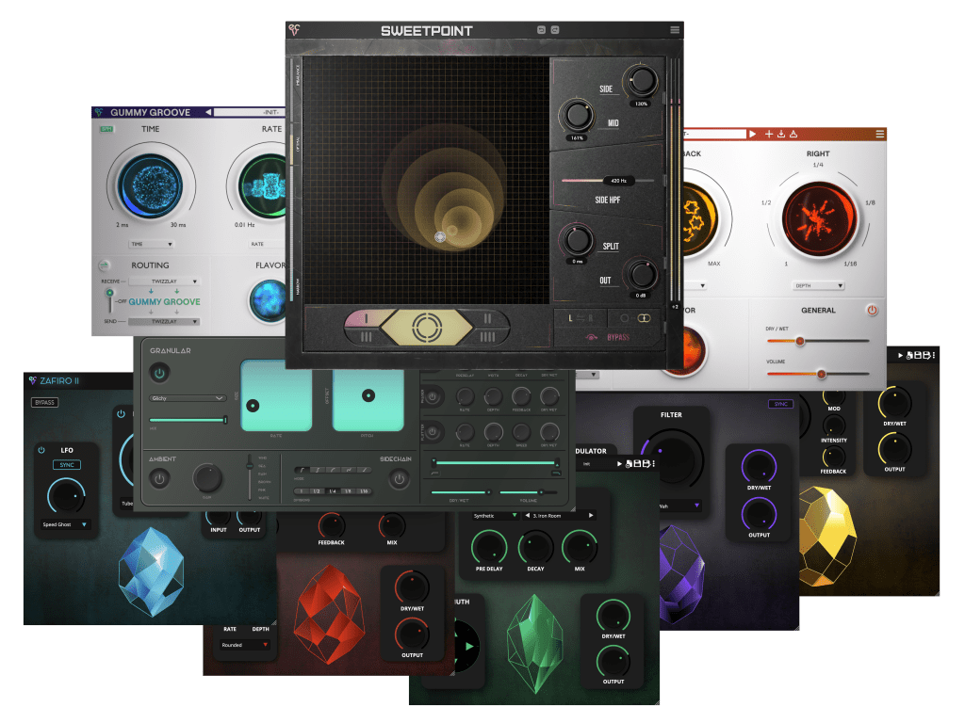
Task: Select the 1/16 division tab
Action: [x=364, y=491]
